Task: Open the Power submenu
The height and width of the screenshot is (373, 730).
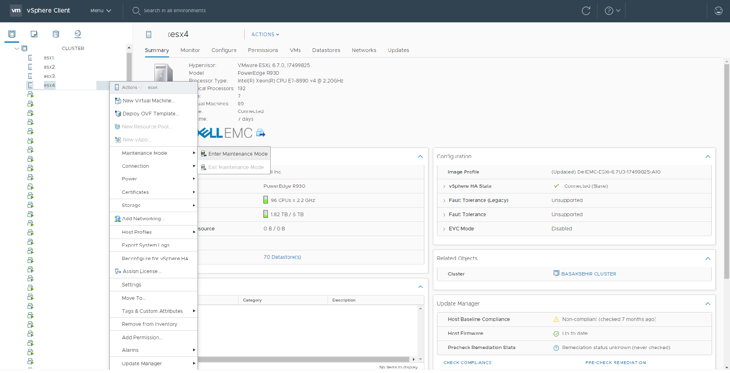Action: [x=154, y=179]
